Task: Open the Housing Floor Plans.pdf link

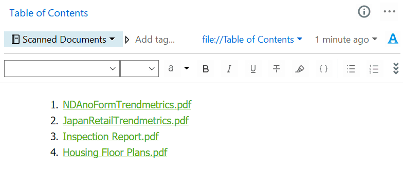Action: tap(115, 152)
